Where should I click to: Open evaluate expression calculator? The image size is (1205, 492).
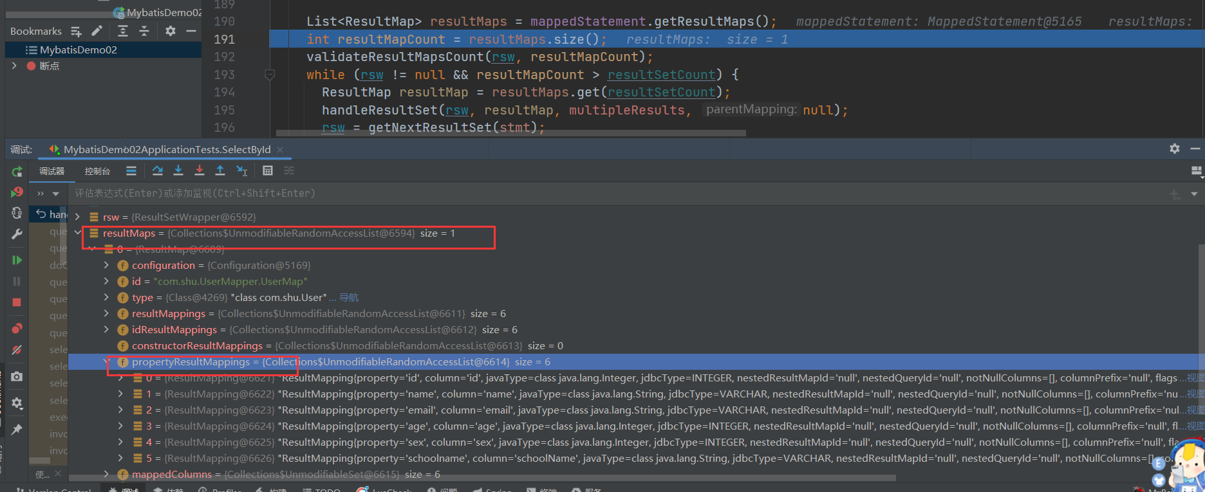[268, 170]
